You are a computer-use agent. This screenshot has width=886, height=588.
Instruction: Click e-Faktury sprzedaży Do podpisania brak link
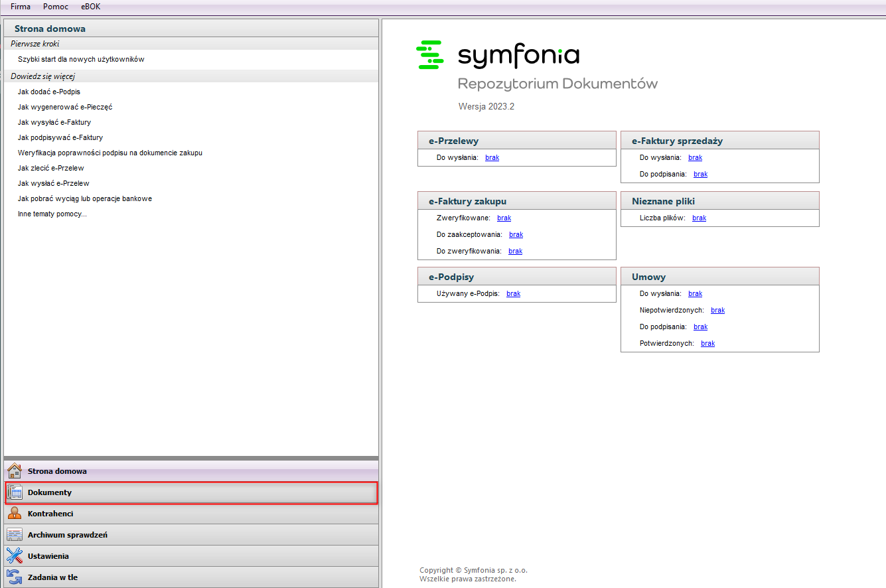(x=700, y=174)
